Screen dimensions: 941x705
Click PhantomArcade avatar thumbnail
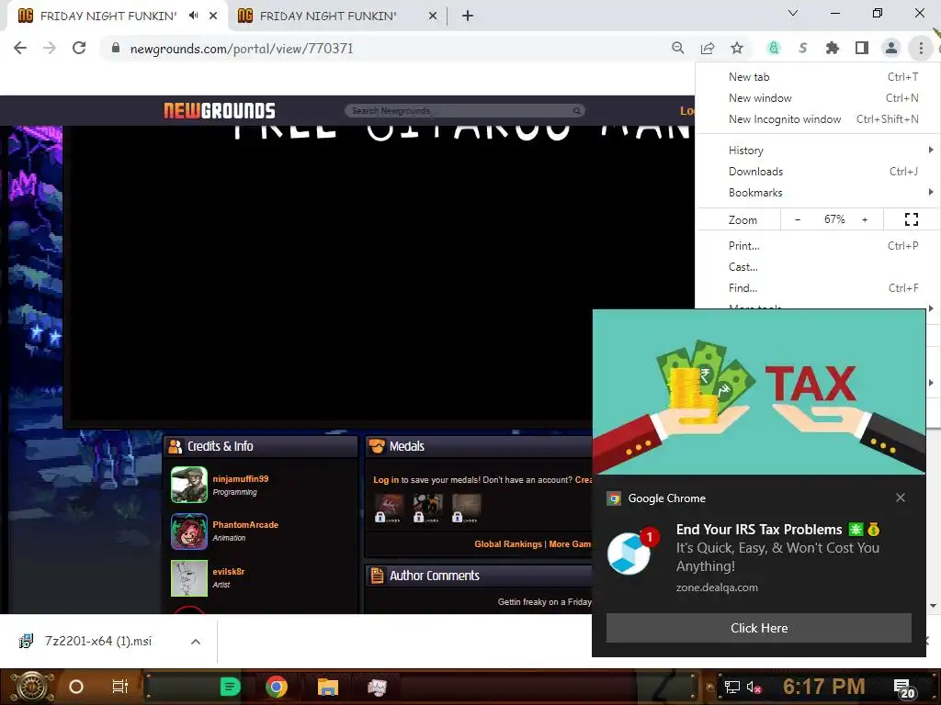click(x=189, y=532)
